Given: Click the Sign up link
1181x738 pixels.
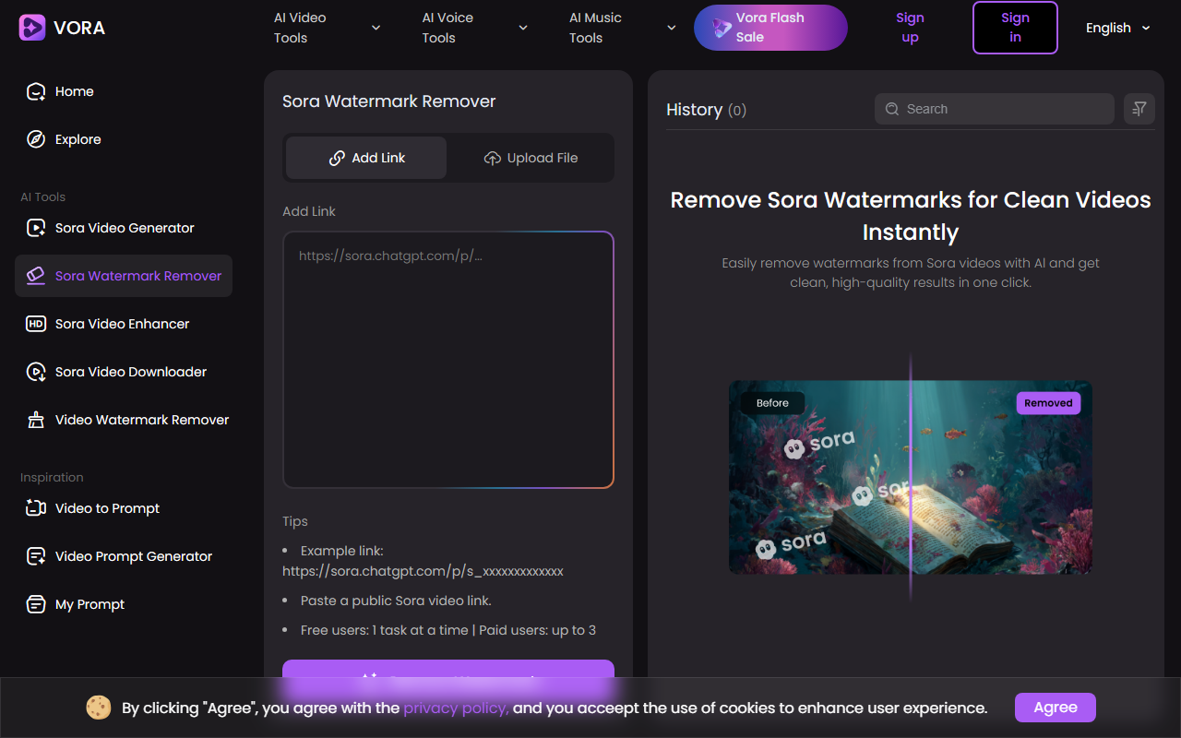Looking at the screenshot, I should (x=910, y=28).
